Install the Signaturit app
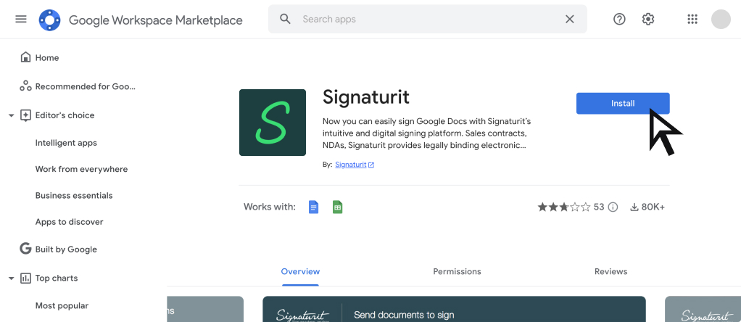 click(623, 104)
